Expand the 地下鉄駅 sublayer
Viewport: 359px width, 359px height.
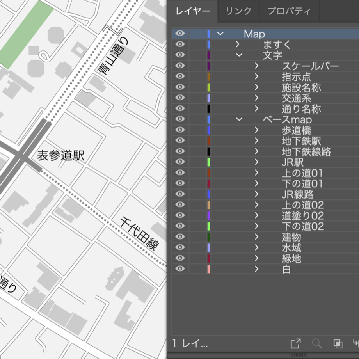[257, 140]
